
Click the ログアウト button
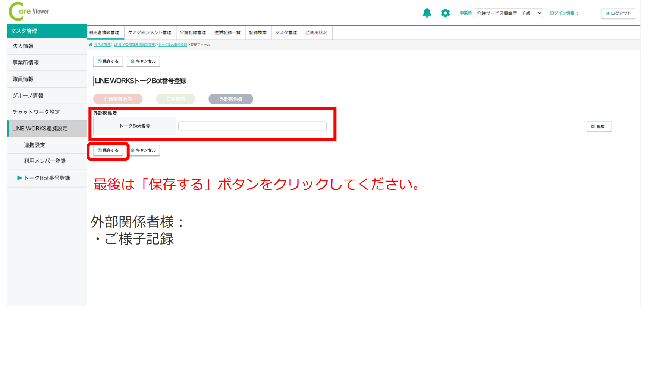click(x=618, y=13)
